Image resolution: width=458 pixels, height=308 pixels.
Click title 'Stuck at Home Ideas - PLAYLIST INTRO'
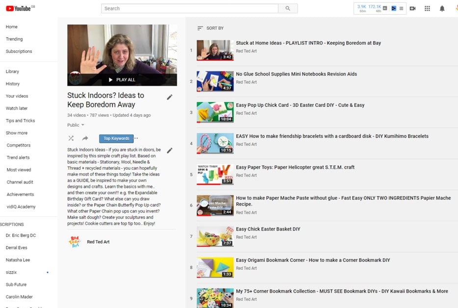(x=308, y=43)
